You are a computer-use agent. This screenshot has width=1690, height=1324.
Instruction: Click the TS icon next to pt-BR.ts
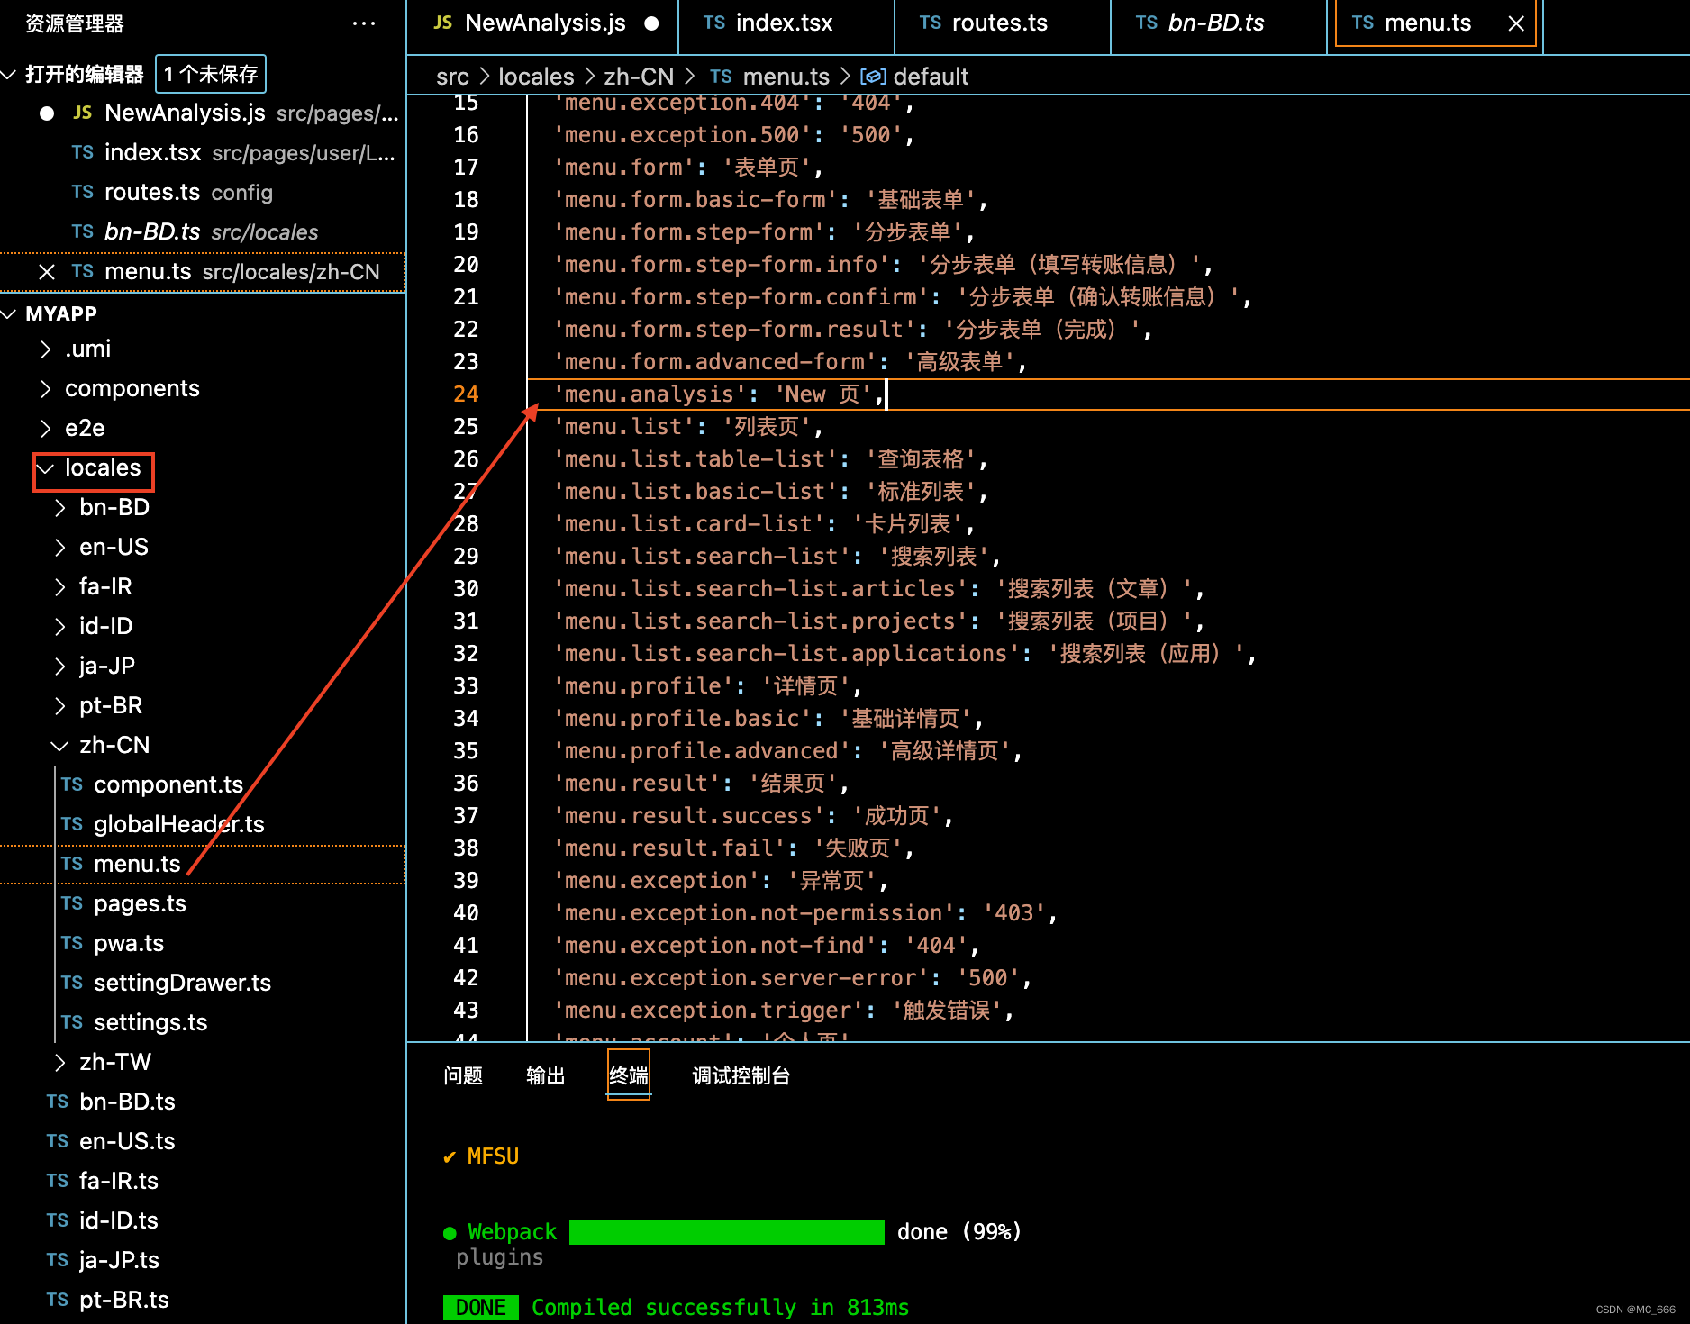(x=58, y=1300)
